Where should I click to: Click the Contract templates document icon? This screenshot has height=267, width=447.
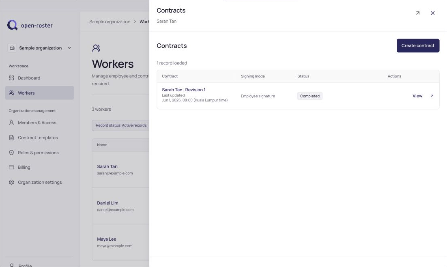point(11,138)
